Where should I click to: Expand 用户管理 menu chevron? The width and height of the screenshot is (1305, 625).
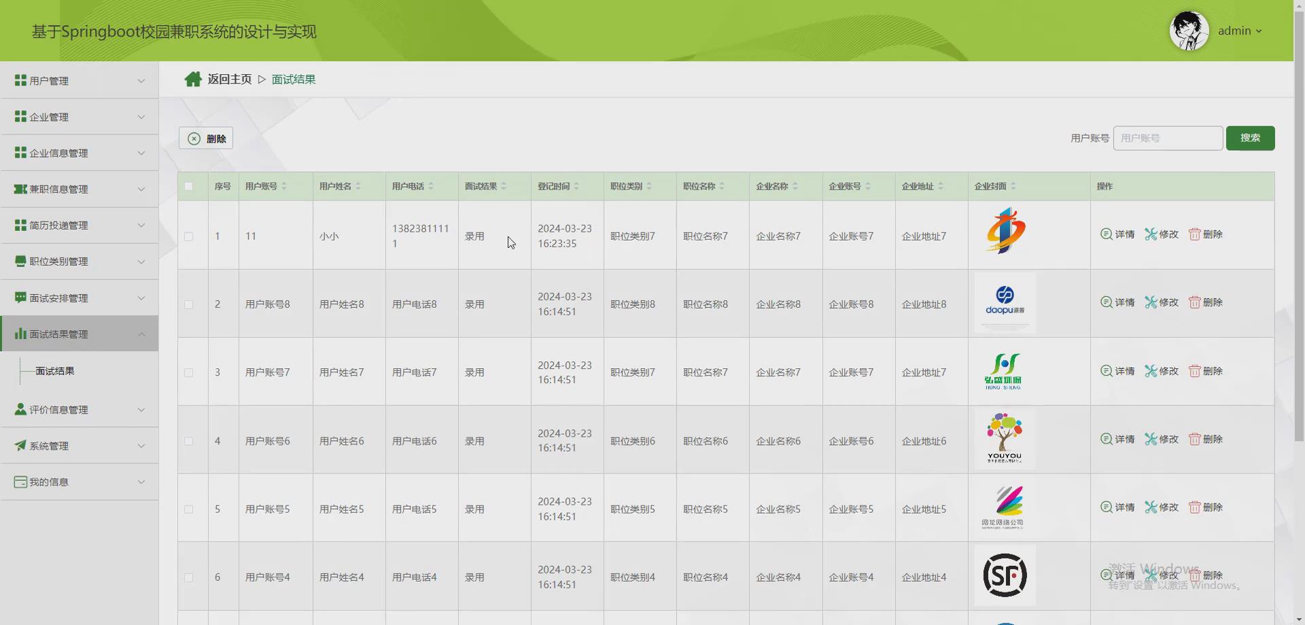[141, 81]
